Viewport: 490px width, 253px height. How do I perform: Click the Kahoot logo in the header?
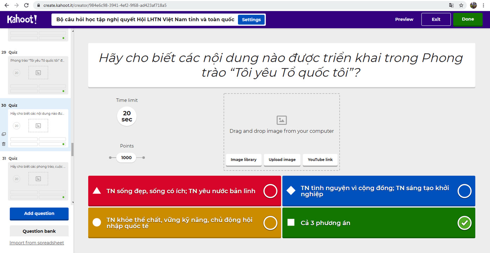point(22,19)
